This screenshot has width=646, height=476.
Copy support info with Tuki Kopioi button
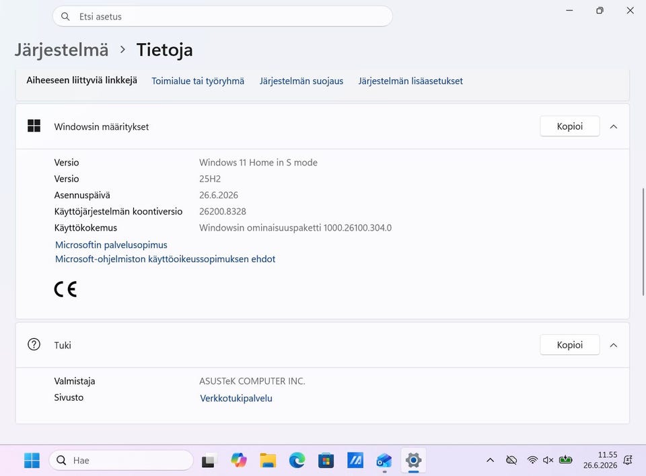point(570,345)
